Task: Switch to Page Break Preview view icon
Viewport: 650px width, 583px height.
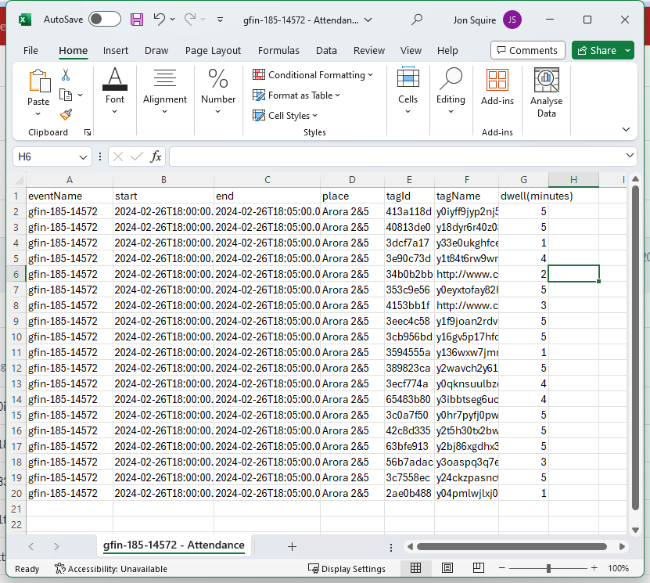Action: (x=476, y=568)
